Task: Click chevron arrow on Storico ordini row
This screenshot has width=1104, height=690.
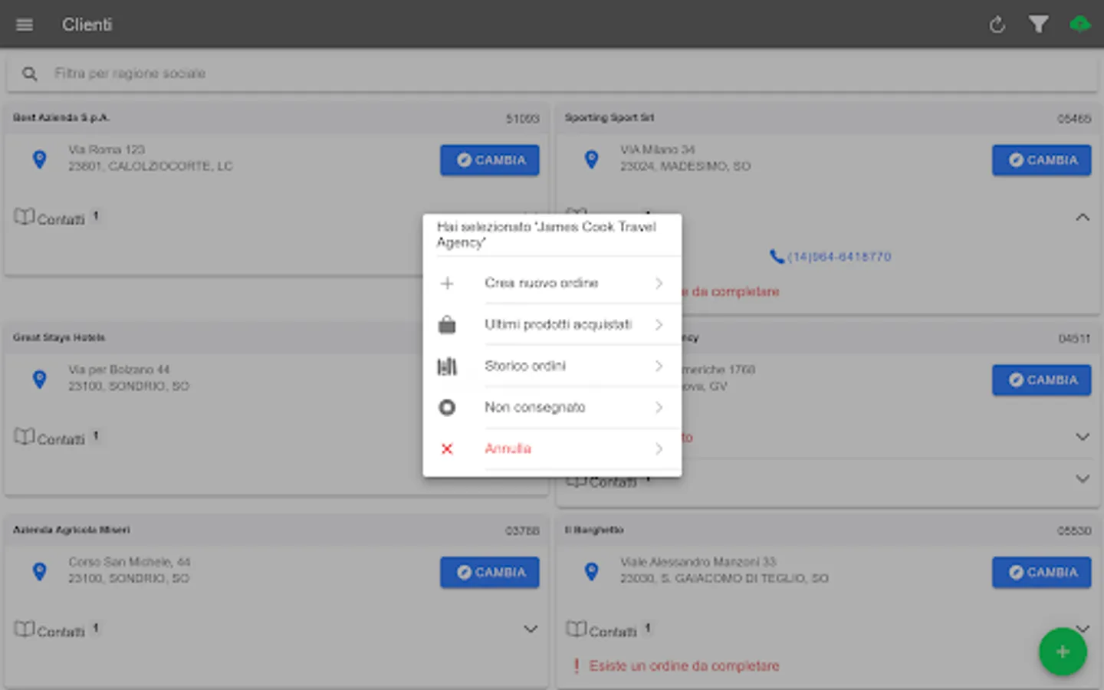Action: point(659,366)
